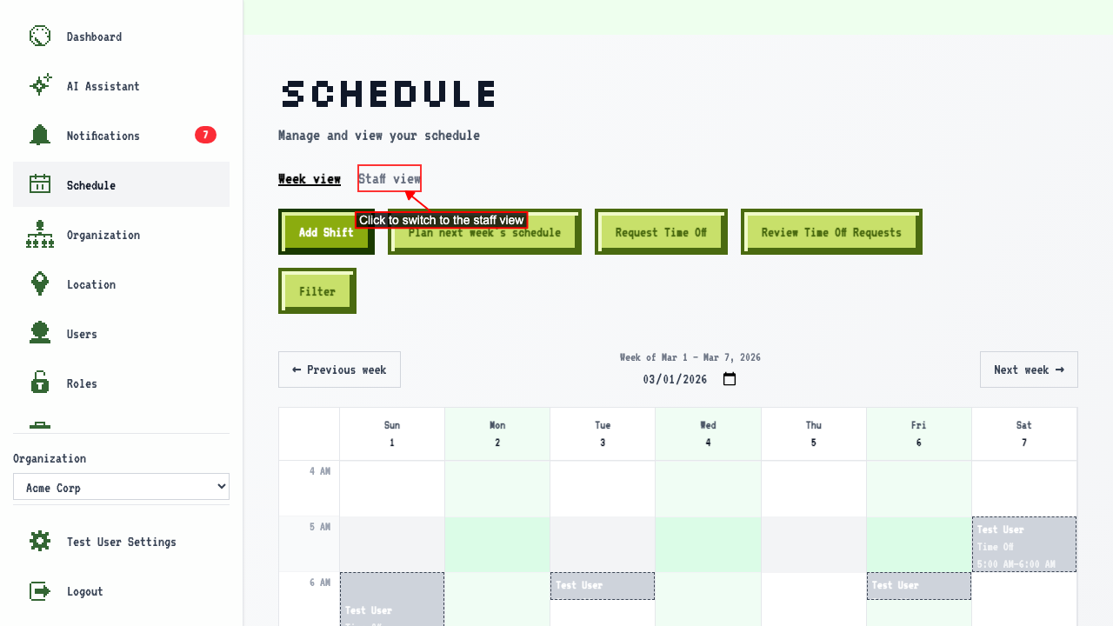Open Test User Settings gear icon
The image size is (1113, 626).
(x=40, y=542)
